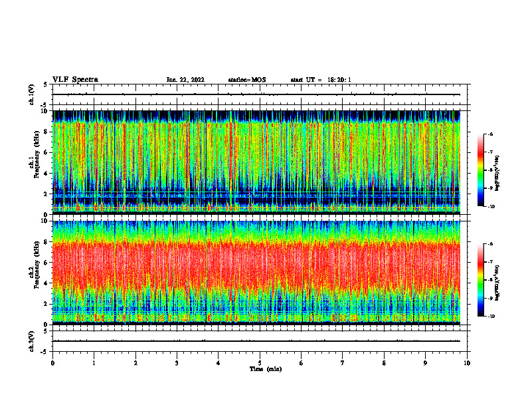Click the "station=MOS" header label

(247, 80)
